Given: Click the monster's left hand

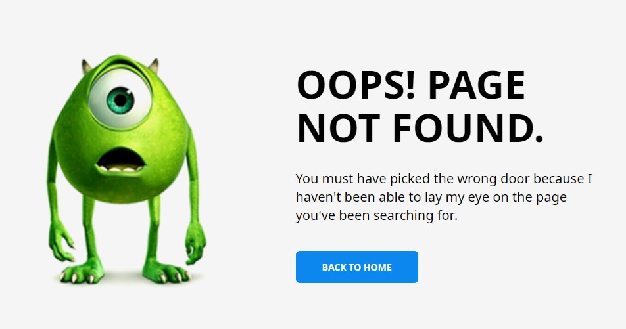Looking at the screenshot, I should tap(60, 242).
